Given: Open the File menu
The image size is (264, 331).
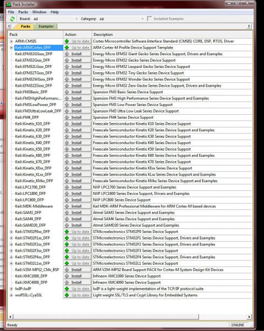Looking at the screenshot, I should pos(11,12).
